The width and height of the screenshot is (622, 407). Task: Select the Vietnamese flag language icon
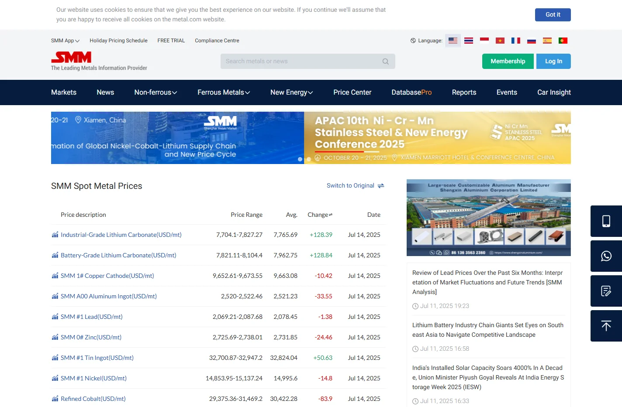pyautogui.click(x=500, y=41)
